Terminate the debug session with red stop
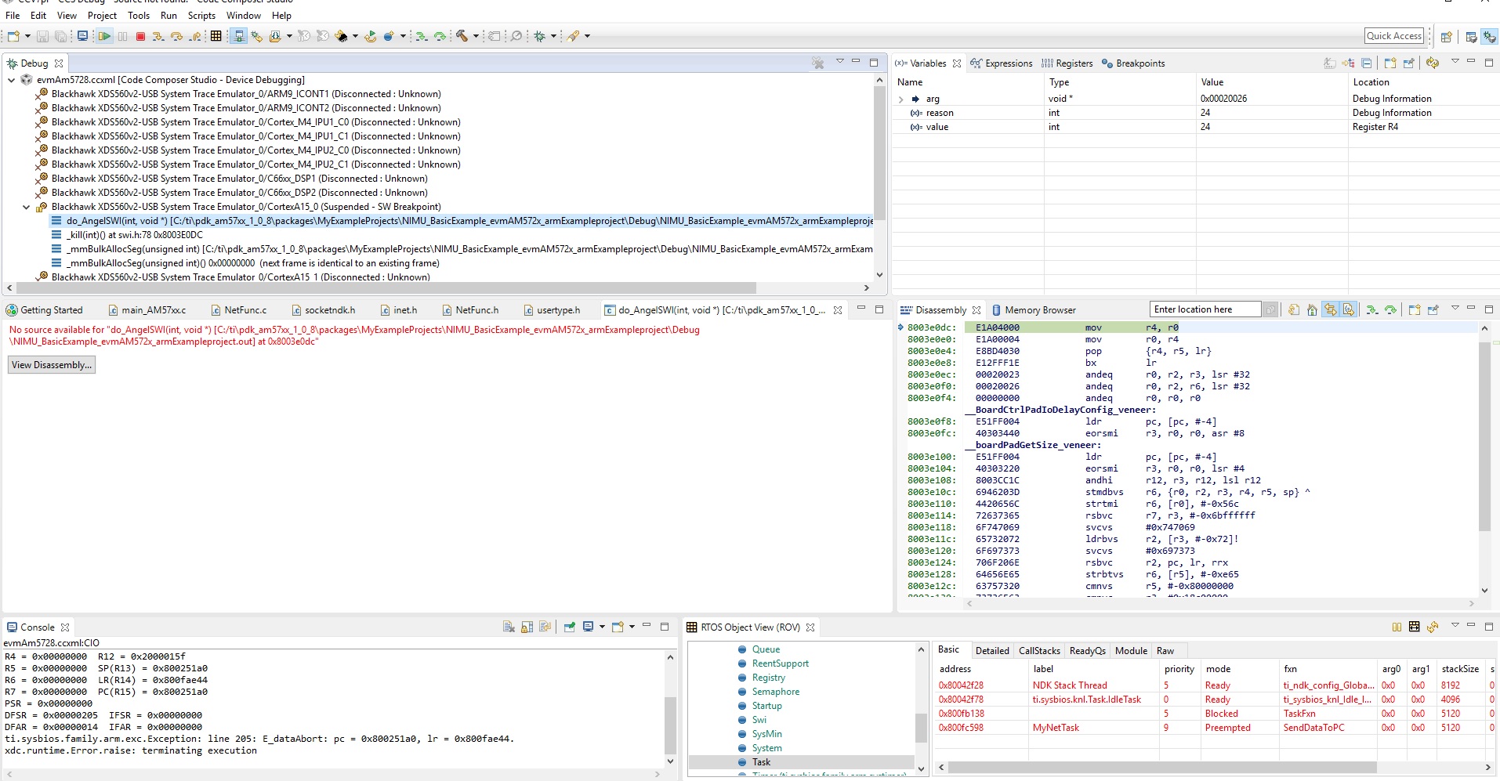 pos(140,36)
